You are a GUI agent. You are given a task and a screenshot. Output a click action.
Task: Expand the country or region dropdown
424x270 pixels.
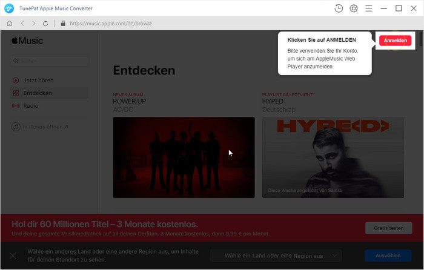[276, 255]
